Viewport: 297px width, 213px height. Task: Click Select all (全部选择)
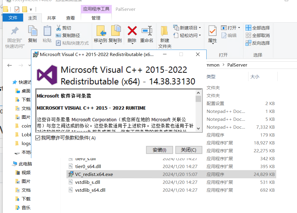point(257,28)
